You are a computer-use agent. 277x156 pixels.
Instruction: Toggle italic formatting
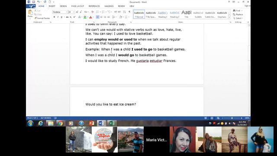58,17
